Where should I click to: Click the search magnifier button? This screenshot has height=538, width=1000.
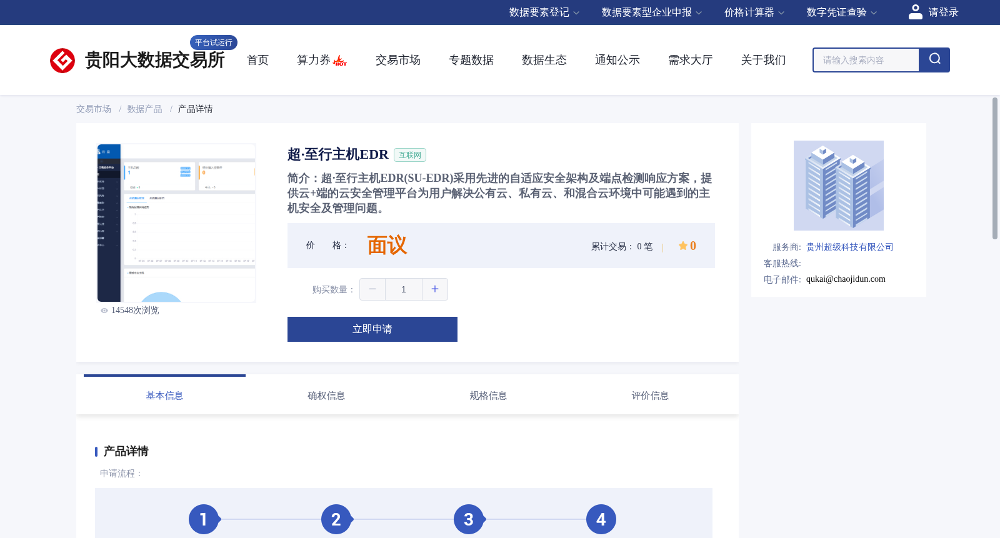[934, 60]
